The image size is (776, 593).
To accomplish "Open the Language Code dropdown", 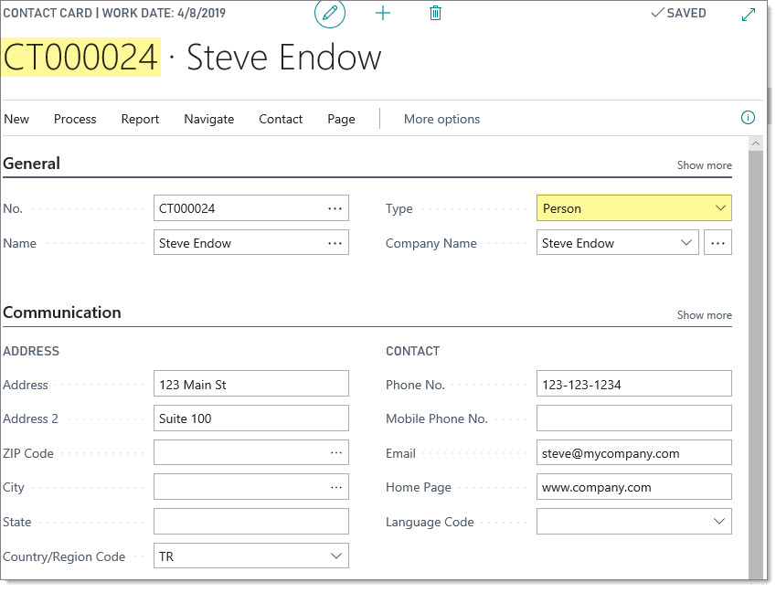I will pyautogui.click(x=718, y=521).
